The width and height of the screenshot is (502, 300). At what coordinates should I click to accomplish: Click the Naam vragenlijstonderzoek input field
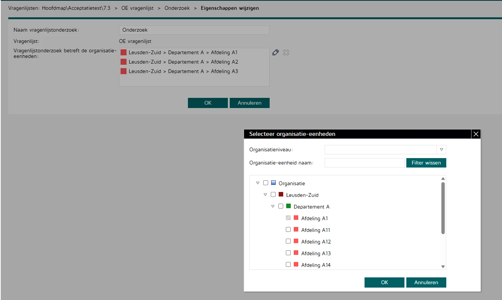pyautogui.click(x=194, y=30)
